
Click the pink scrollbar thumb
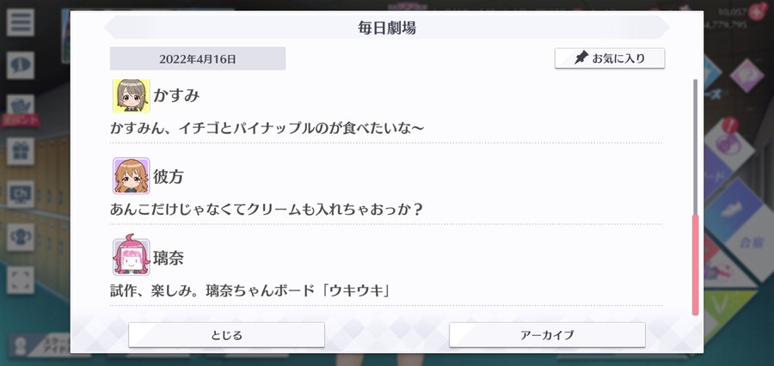click(x=696, y=265)
